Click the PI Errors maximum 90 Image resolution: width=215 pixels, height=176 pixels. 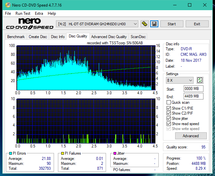(x=49, y=164)
